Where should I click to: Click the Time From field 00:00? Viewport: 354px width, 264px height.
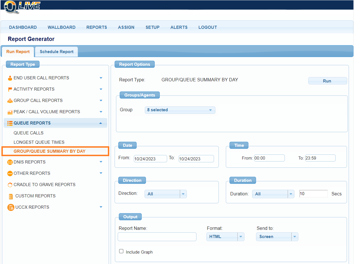(x=269, y=158)
